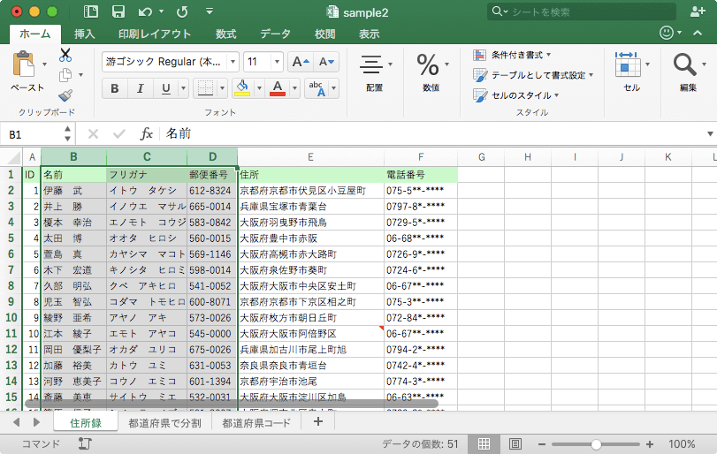Image resolution: width=717 pixels, height=454 pixels.
Task: Switch to Normal view grid icon
Action: (484, 444)
